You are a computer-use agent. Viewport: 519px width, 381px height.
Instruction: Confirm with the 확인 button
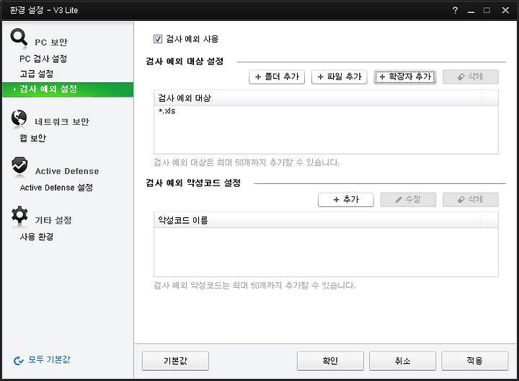pos(330,361)
